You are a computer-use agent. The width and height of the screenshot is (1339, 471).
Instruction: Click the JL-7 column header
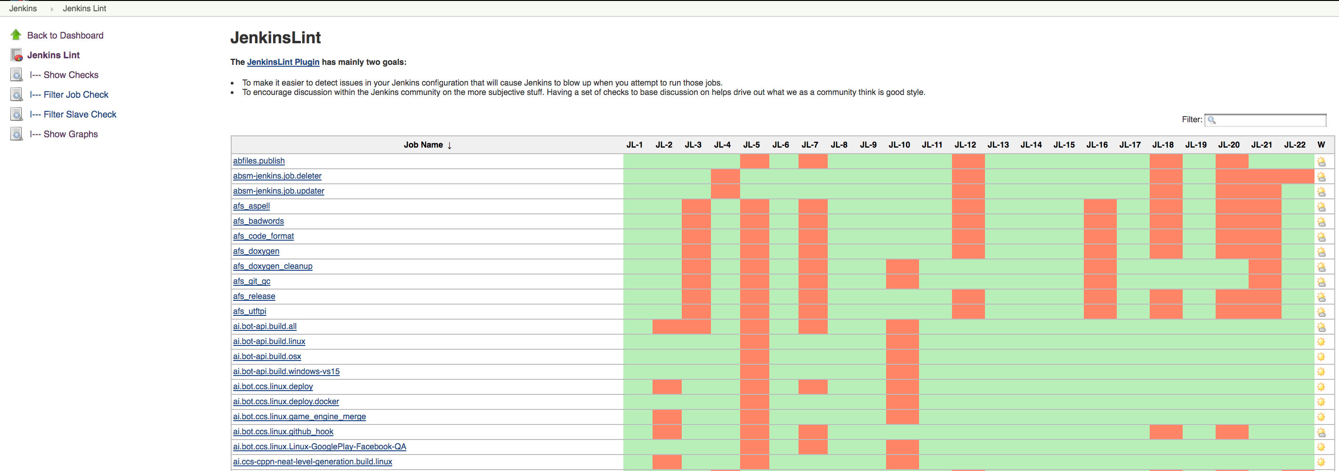click(x=810, y=145)
